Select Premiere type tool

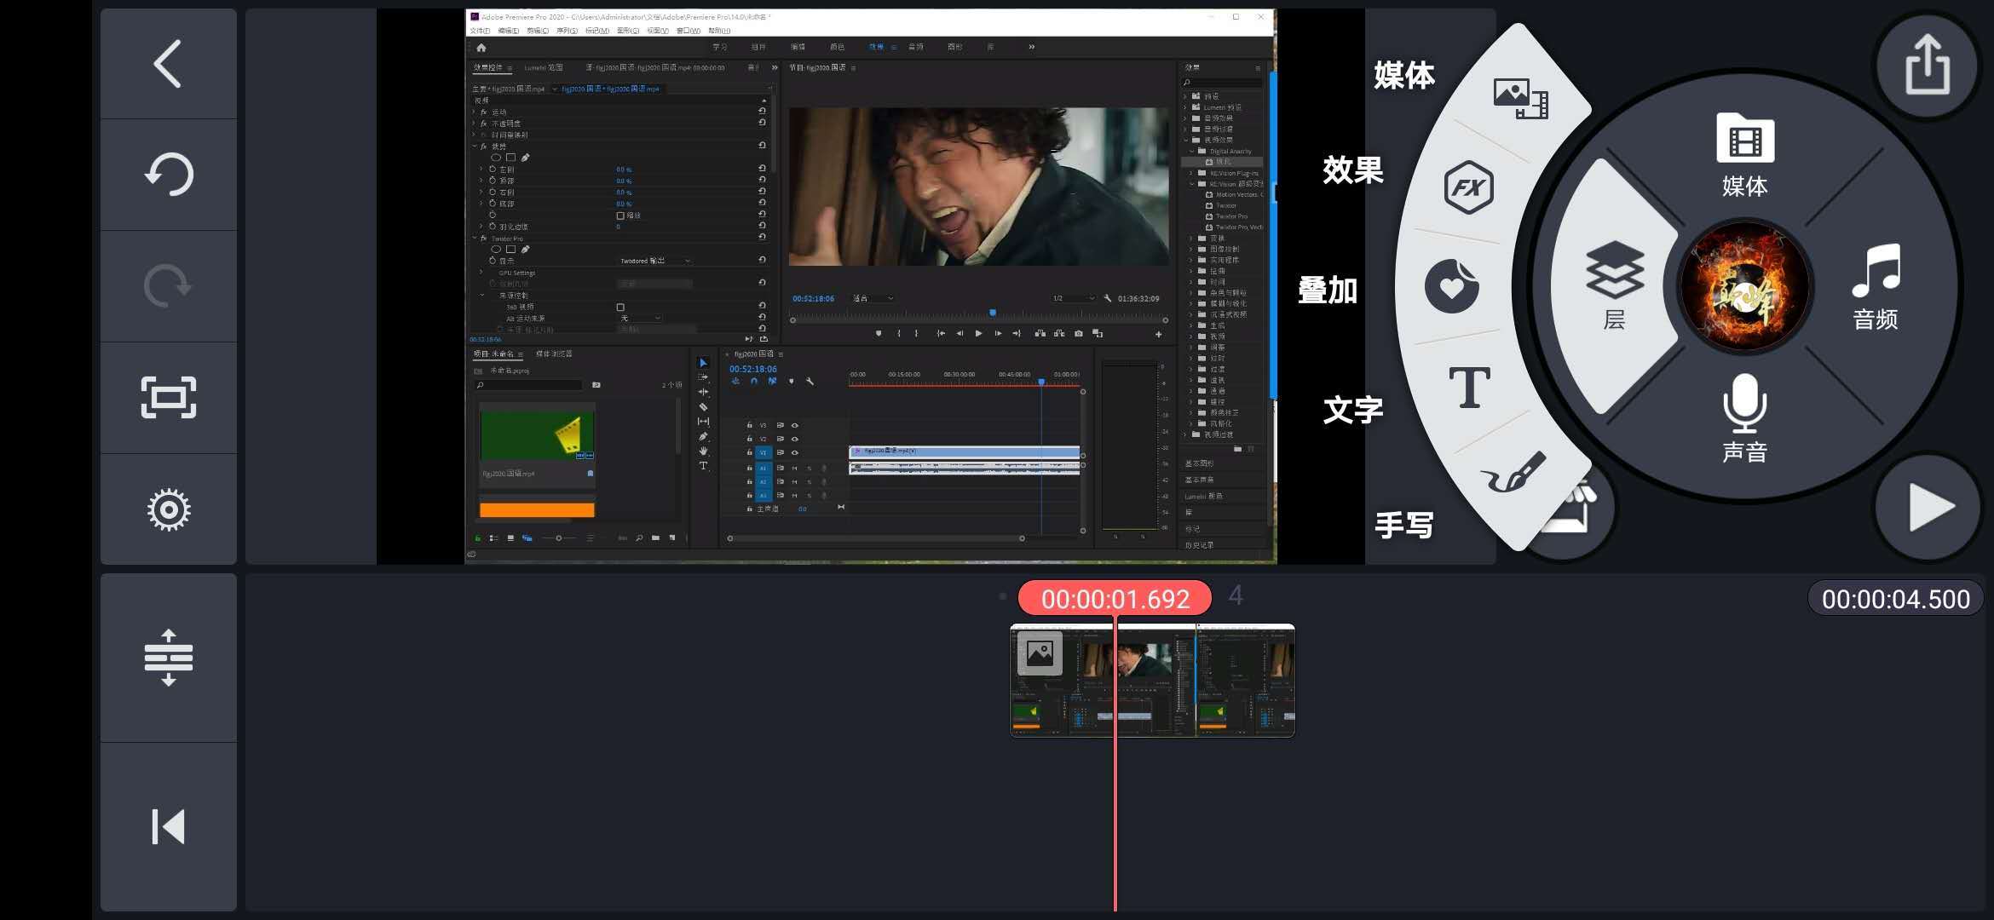703,466
